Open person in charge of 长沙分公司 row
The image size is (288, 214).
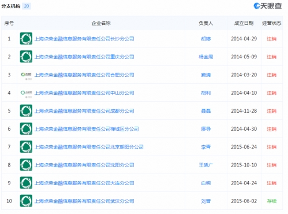(206, 39)
